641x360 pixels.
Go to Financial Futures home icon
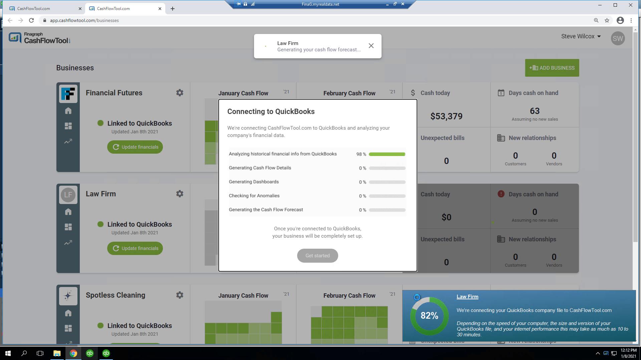tap(68, 111)
